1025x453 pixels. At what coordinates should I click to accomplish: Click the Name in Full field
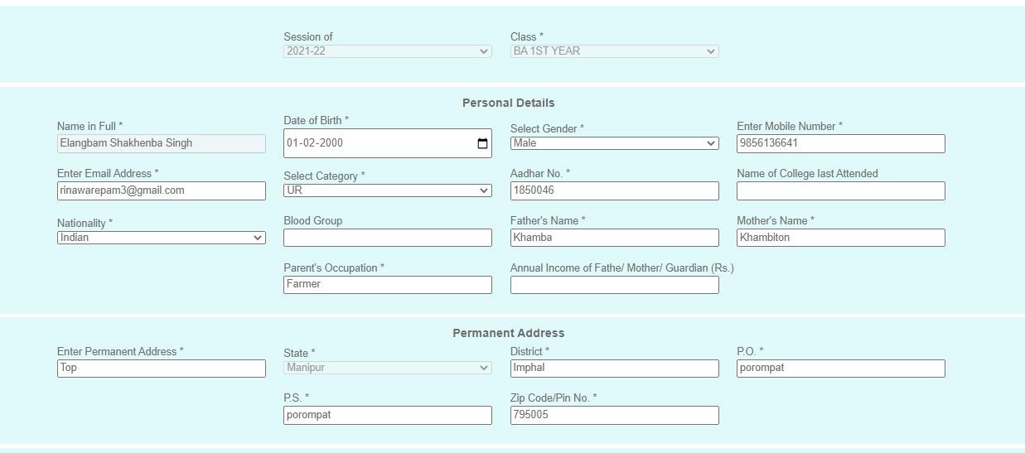point(162,143)
